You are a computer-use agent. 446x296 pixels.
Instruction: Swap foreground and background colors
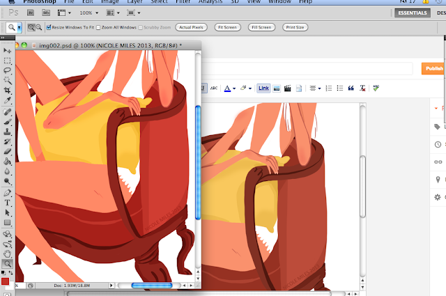[11, 273]
